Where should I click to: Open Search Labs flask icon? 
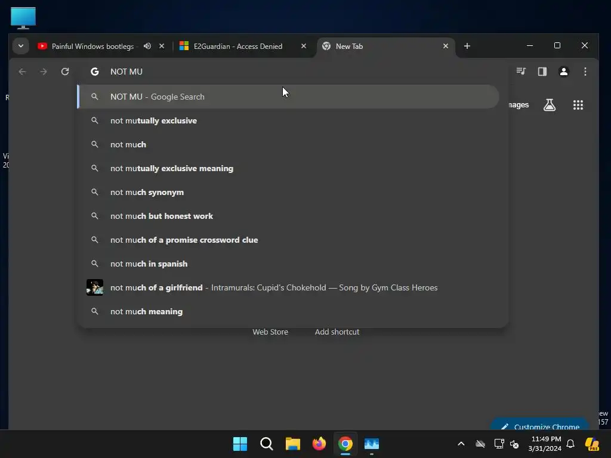[x=550, y=105]
